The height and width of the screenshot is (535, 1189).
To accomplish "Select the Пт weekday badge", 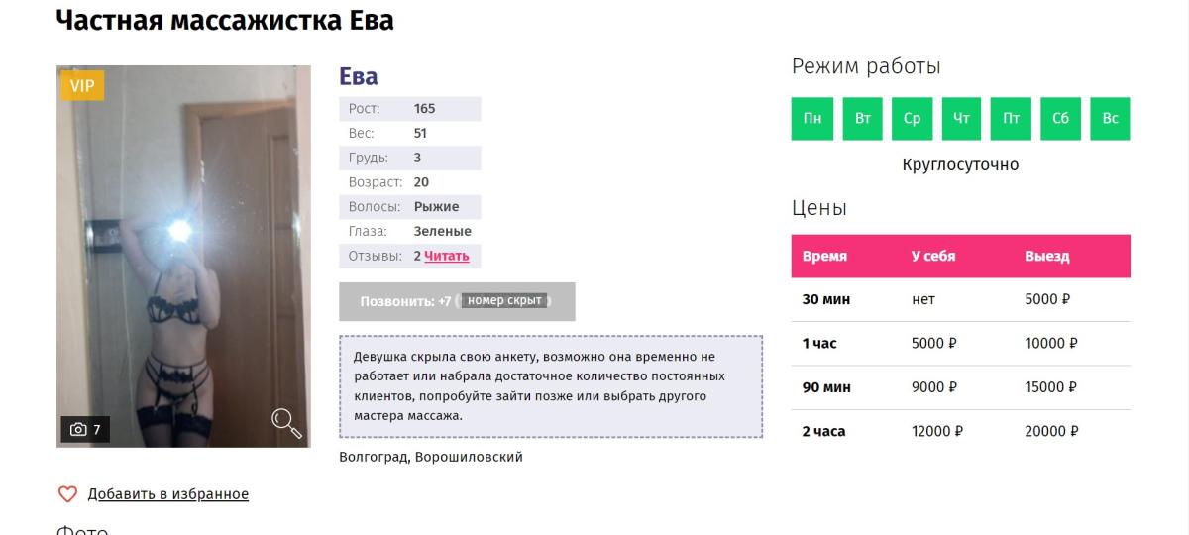I will (1011, 119).
